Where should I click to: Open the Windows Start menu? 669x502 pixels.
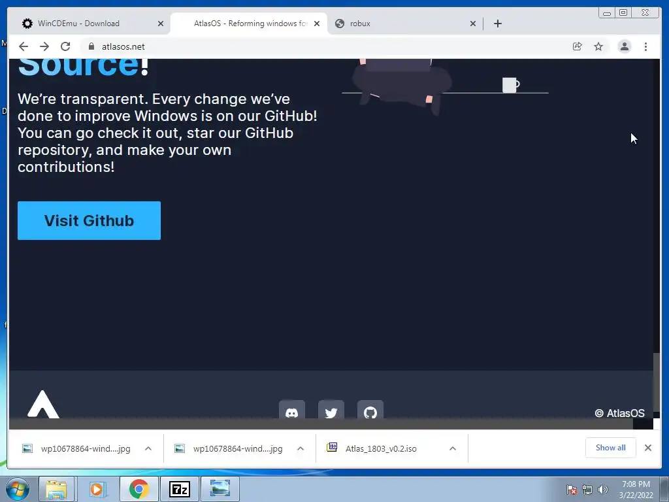click(x=18, y=489)
